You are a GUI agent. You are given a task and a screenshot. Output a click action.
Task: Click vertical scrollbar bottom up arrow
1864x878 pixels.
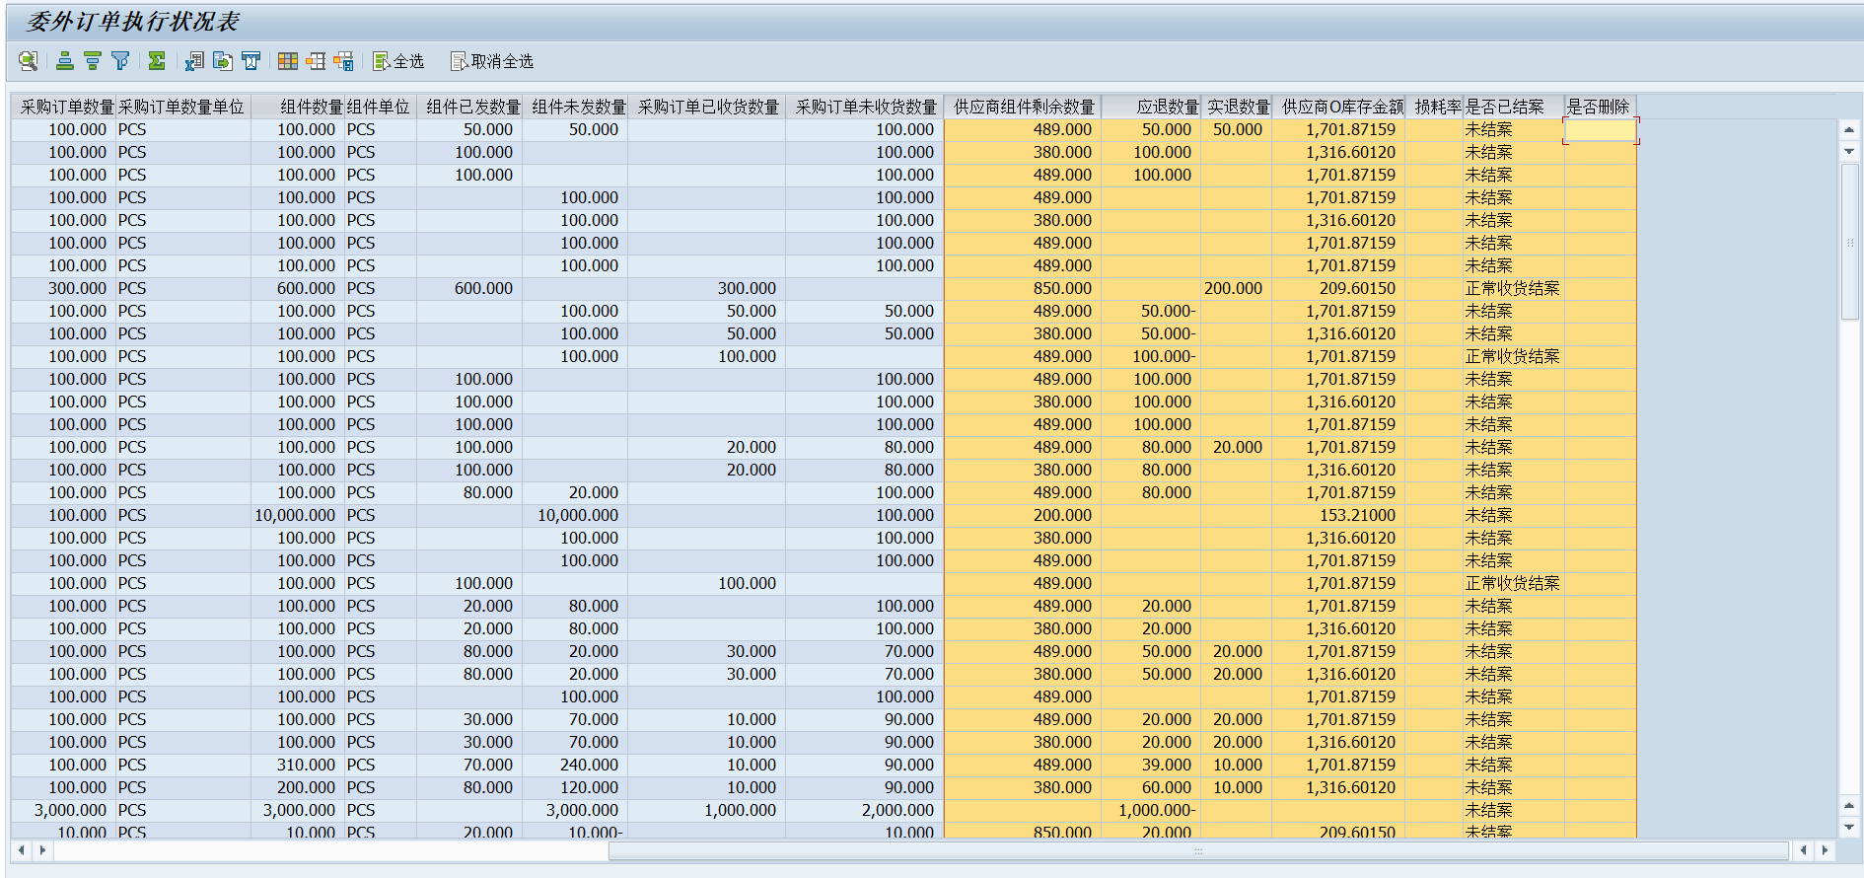click(x=1849, y=805)
